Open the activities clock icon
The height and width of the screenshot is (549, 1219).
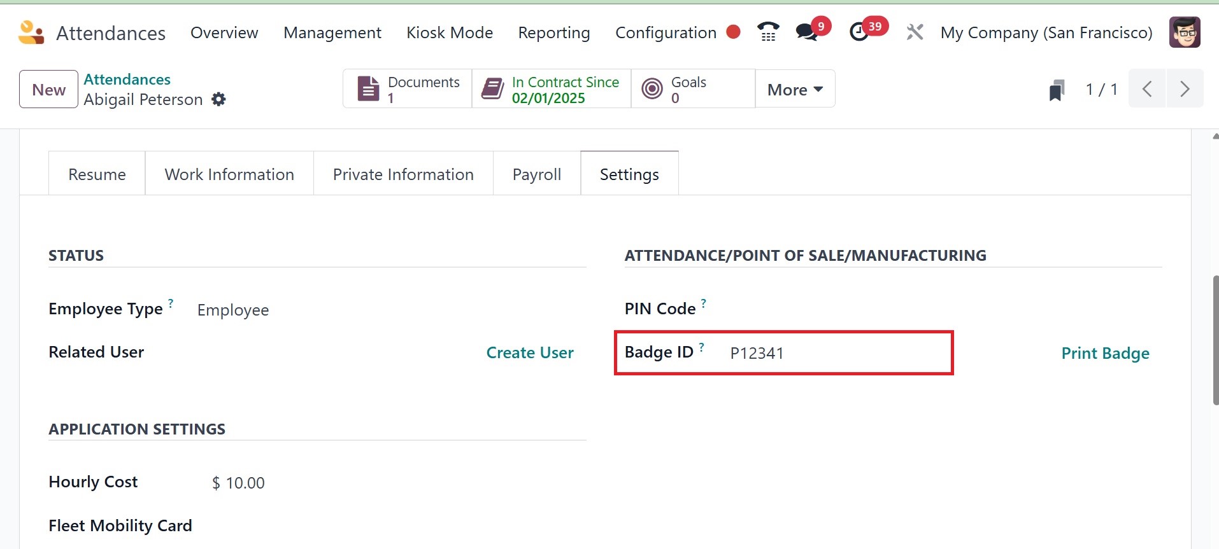[x=859, y=32]
